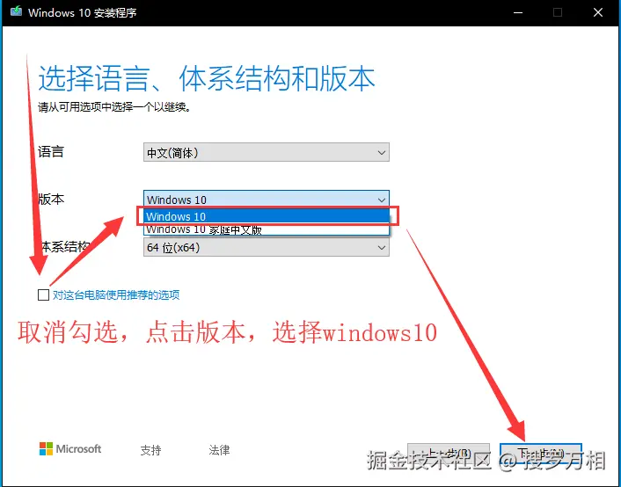Click the 选择语言、体系结构和版本 heading

click(207, 78)
